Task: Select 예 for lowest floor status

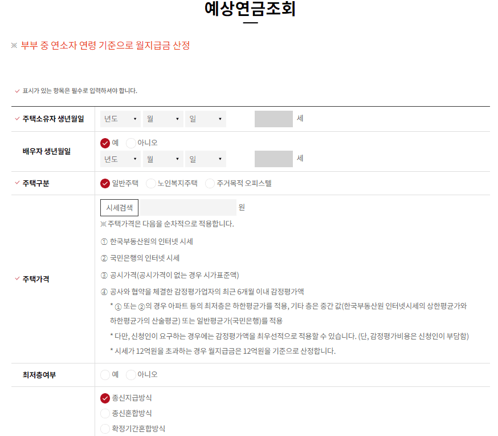Action: coord(106,374)
